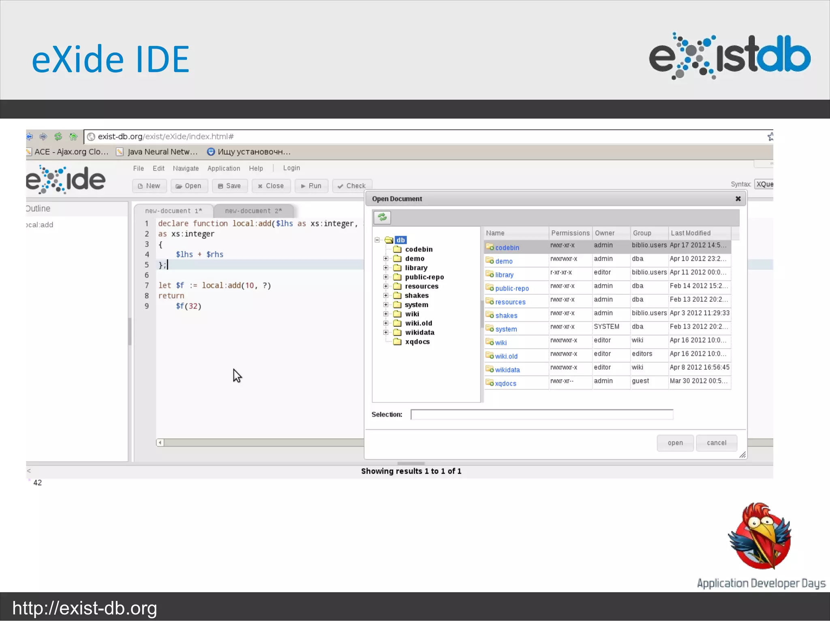Expand the library tree node
This screenshot has height=622, width=830.
tap(386, 268)
